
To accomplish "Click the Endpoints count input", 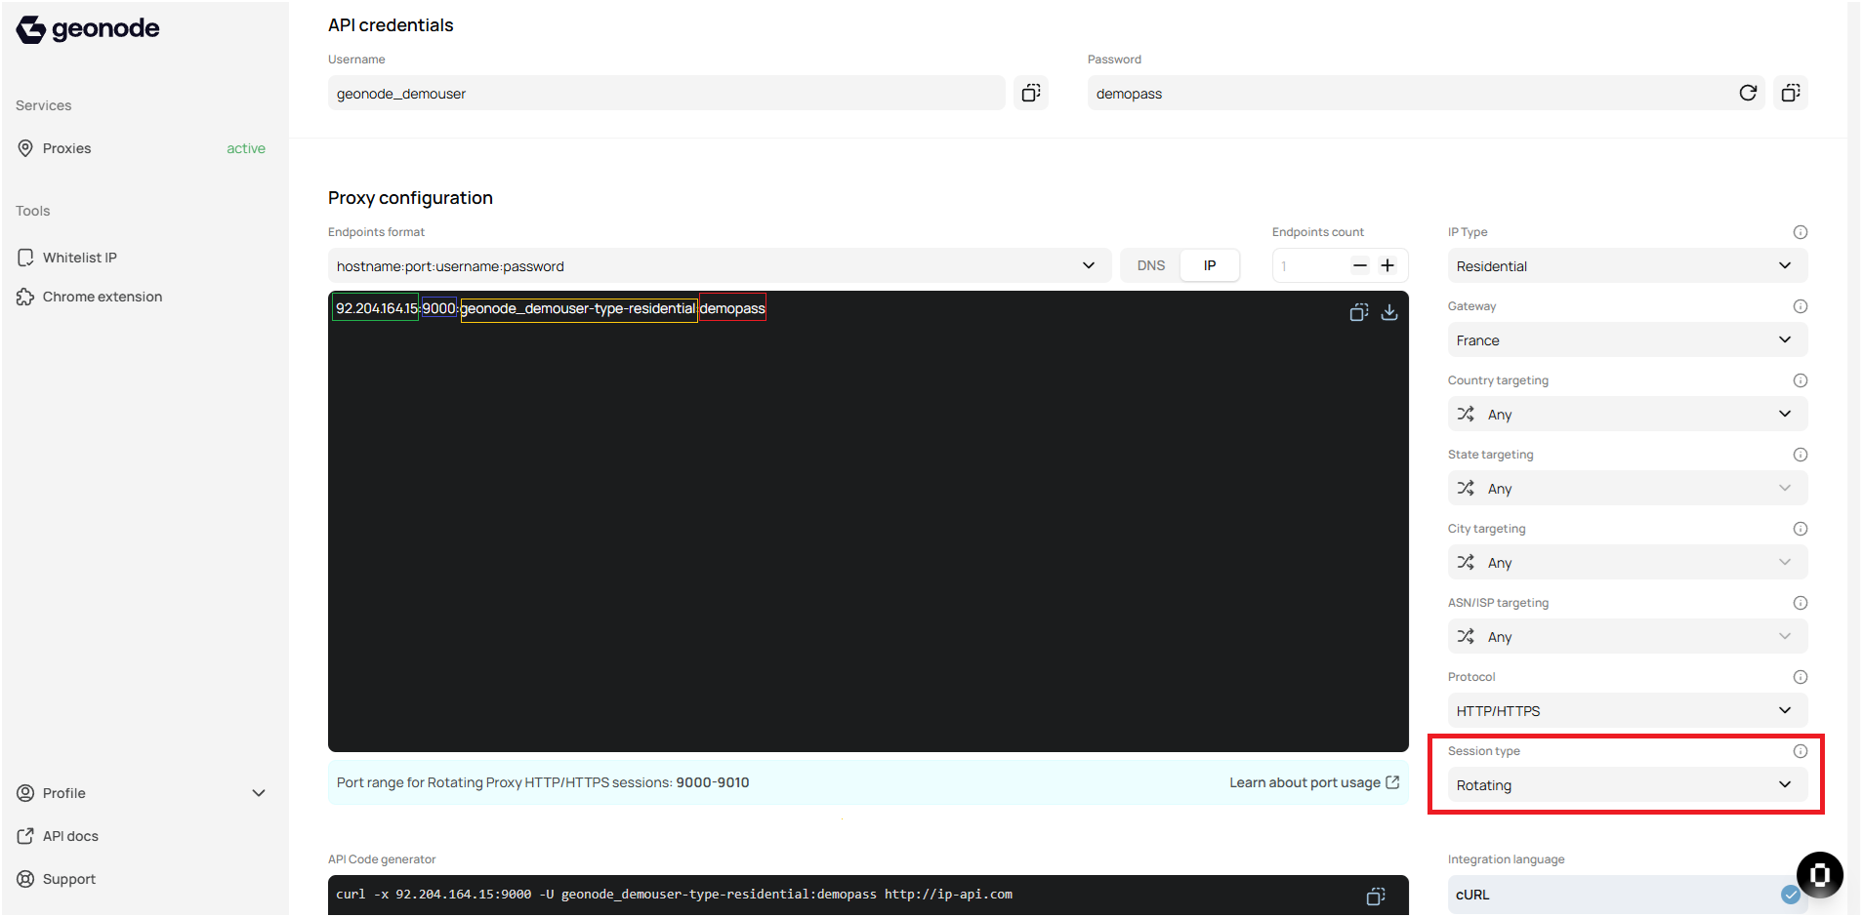I will coord(1310,265).
